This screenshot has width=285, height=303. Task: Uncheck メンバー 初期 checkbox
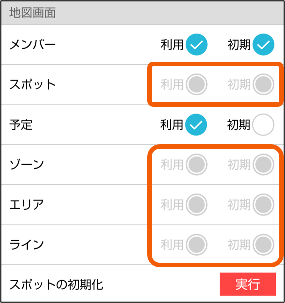[x=263, y=44]
